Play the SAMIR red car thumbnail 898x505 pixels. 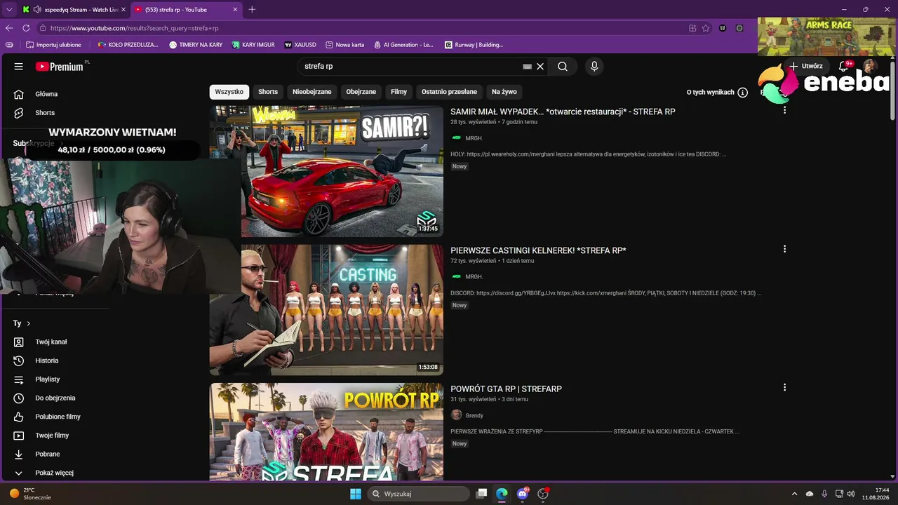326,171
